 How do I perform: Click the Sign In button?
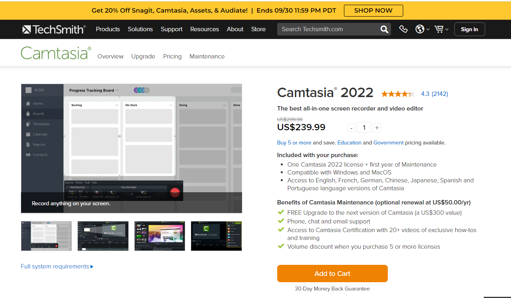469,29
